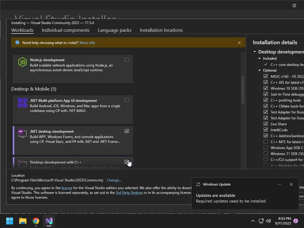Enable the Node.js development workload checkbox

click(x=126, y=59)
